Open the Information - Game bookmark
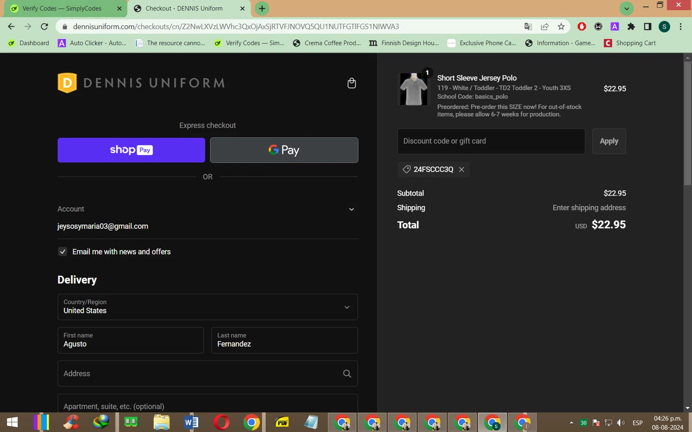Image resolution: width=692 pixels, height=432 pixels. (x=560, y=43)
